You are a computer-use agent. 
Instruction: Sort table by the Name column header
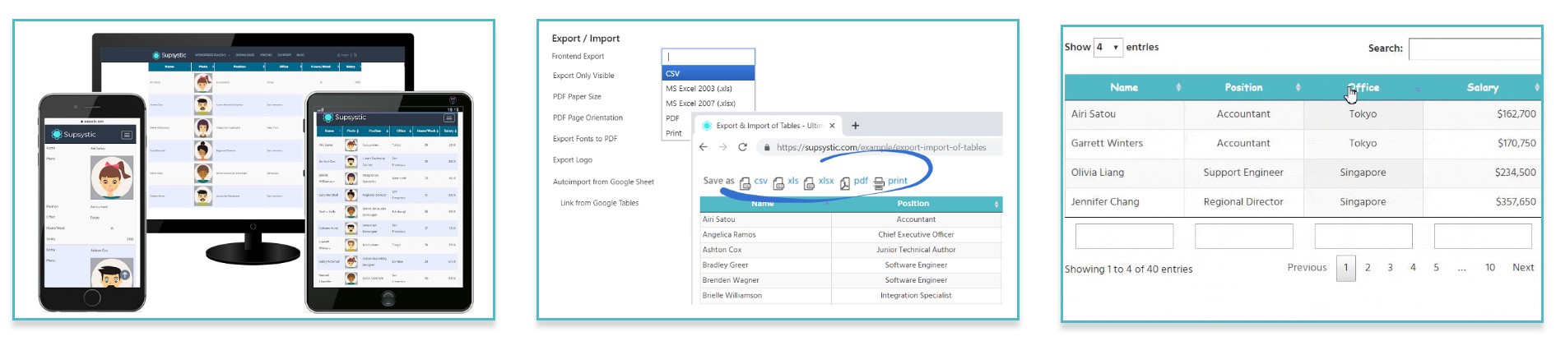[1123, 87]
